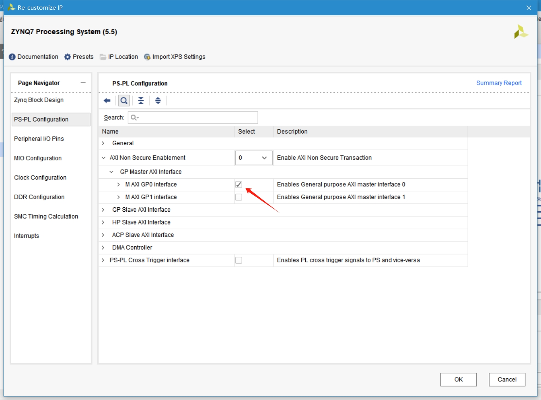Click the Presets button
This screenshot has width=541, height=400.
tap(83, 57)
